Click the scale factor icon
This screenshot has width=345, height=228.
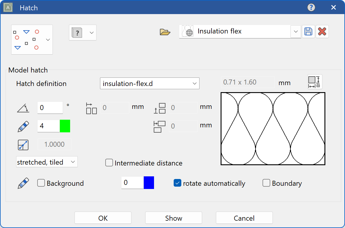(23, 145)
